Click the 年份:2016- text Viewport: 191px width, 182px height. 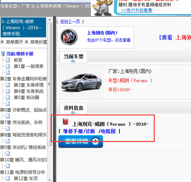[x=120, y=90]
